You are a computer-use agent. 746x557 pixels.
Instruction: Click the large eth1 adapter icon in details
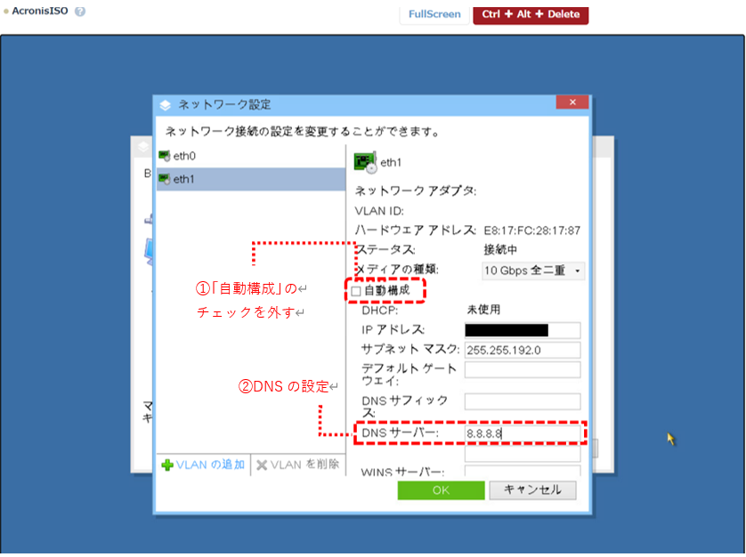365,163
